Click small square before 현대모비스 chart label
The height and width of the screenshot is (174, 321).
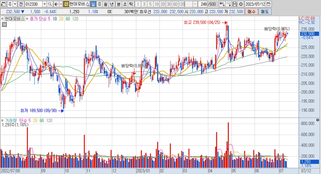pos(2,19)
